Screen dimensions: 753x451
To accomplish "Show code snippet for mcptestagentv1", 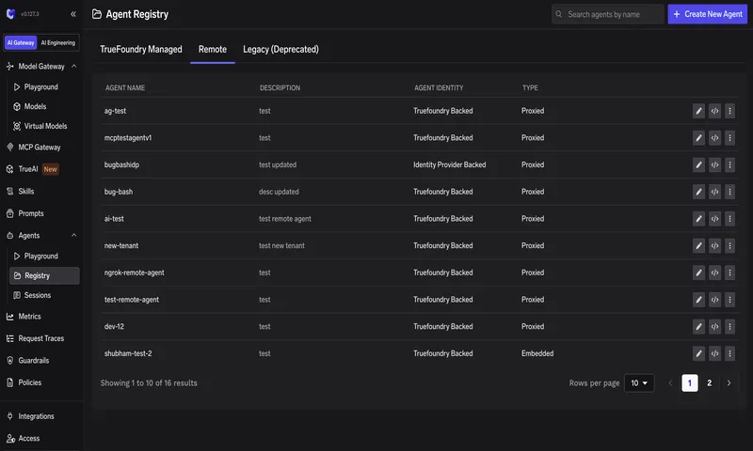I will 714,138.
